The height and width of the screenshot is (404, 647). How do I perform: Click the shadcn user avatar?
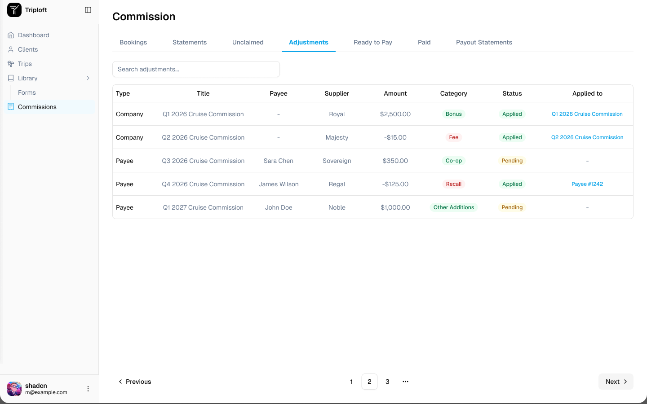tap(14, 389)
